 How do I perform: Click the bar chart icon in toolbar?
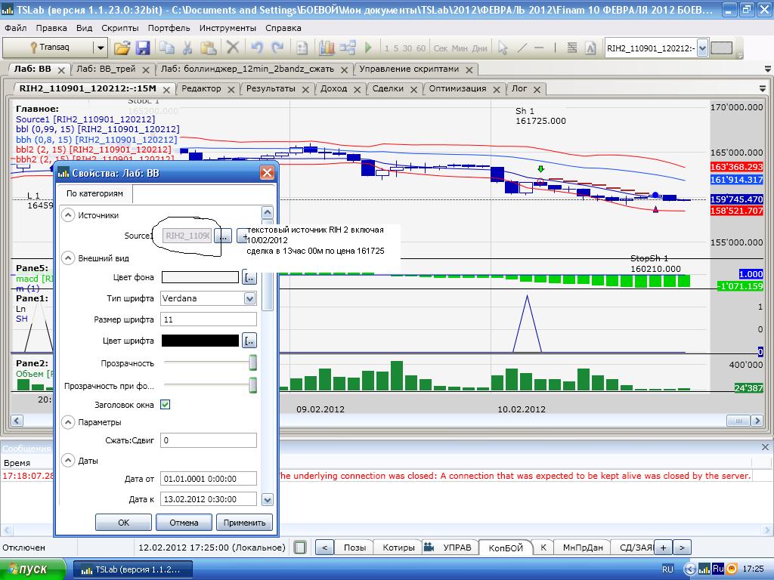[x=327, y=48]
